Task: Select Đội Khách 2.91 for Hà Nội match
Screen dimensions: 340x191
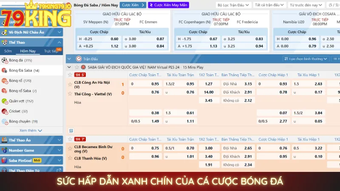Action: (x=238, y=92)
